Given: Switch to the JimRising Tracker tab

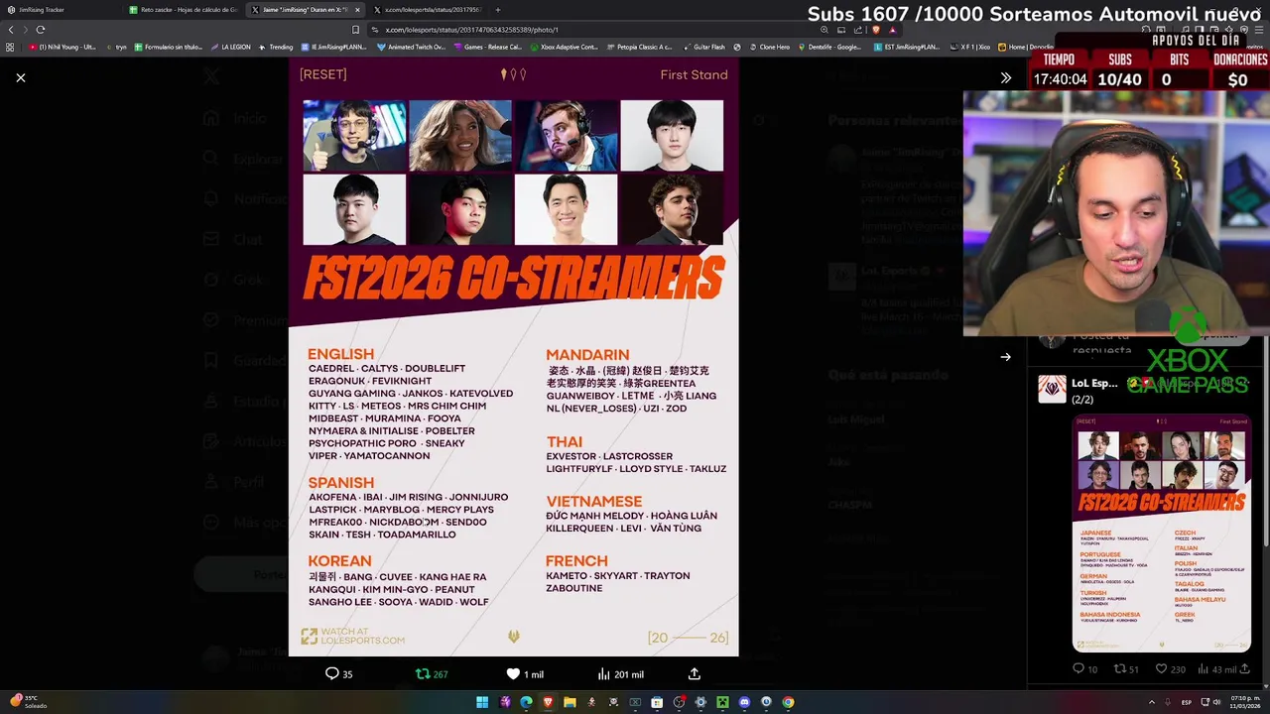Looking at the screenshot, I should [62, 10].
